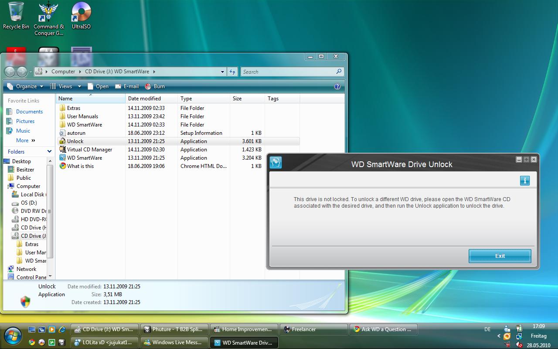Click the DE language indicator in taskbar
Viewport: 558px width, 349px height.
coord(487,329)
